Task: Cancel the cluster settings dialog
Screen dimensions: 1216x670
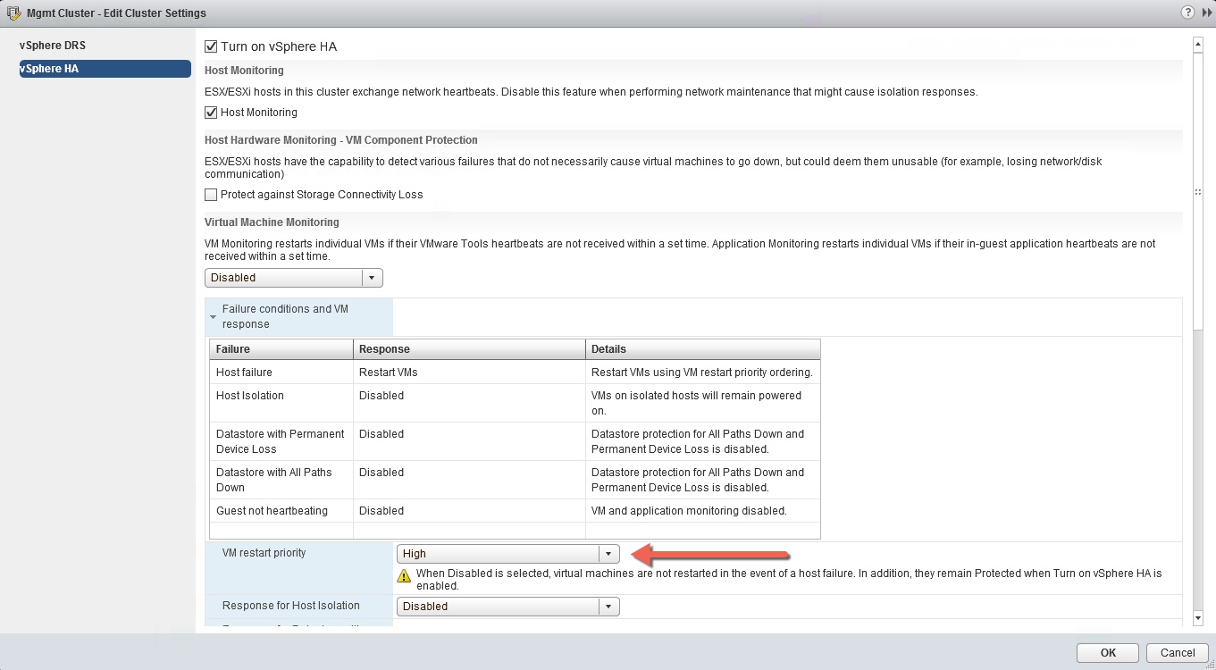Action: click(1177, 652)
